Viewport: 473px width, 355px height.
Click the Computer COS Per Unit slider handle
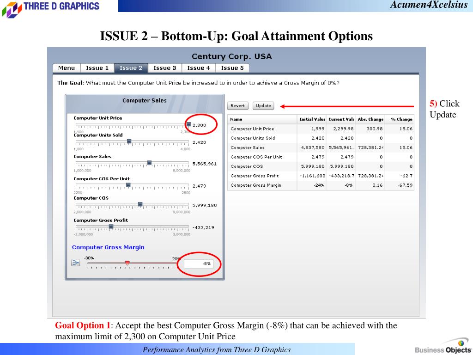pyautogui.click(x=128, y=185)
